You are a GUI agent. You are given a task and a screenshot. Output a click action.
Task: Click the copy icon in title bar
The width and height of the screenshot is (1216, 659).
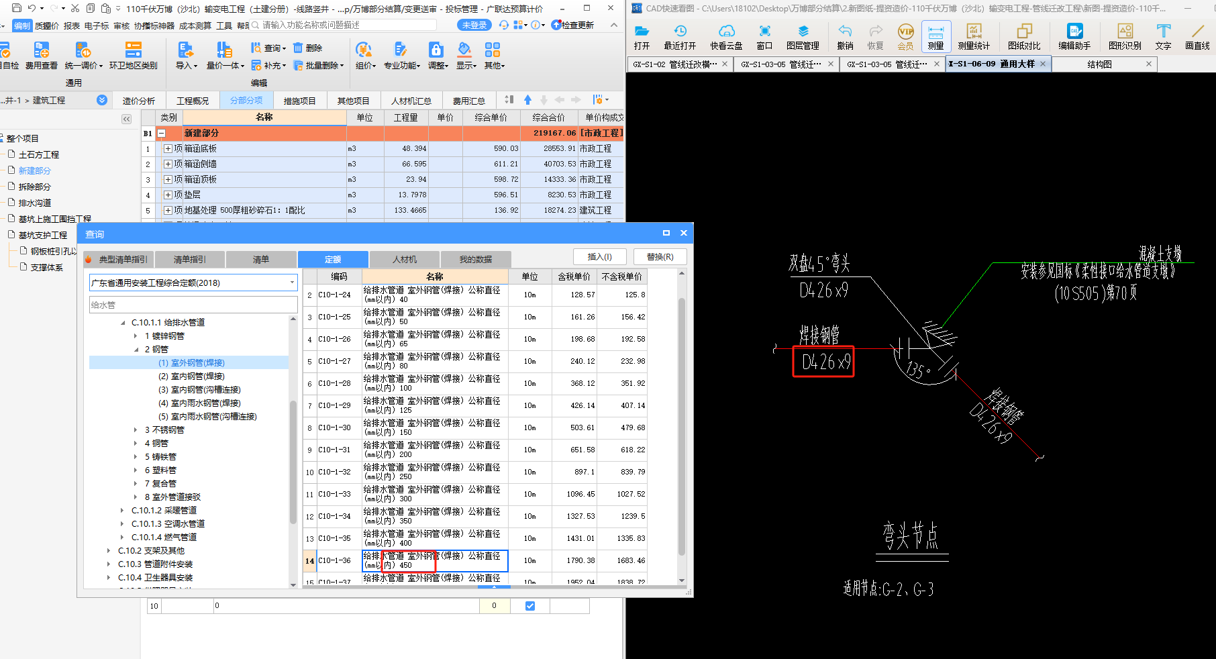(x=90, y=8)
